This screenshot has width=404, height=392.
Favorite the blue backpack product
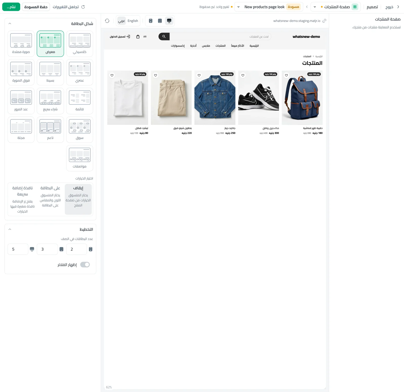click(286, 75)
